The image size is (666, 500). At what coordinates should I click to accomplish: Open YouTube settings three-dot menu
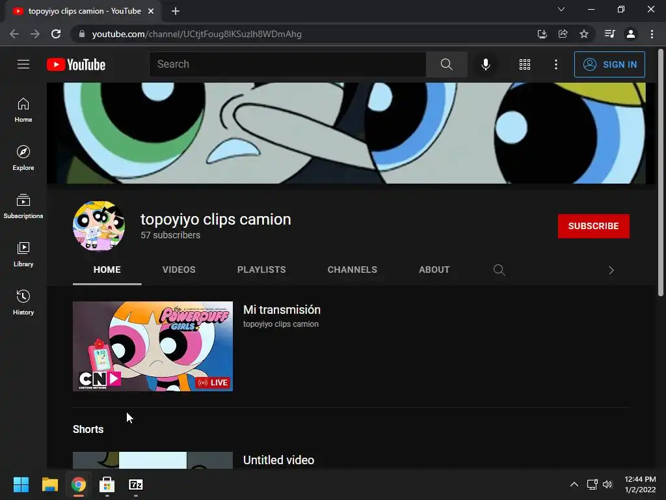coord(555,64)
